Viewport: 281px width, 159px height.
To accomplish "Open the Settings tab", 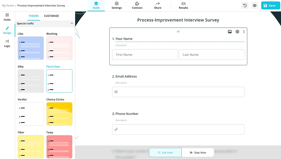I will tap(117, 6).
